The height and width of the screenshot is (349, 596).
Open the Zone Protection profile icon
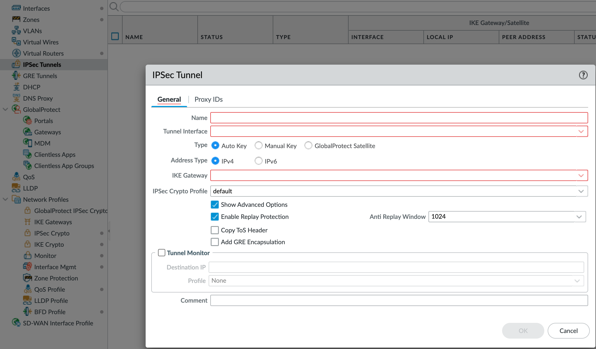28,278
